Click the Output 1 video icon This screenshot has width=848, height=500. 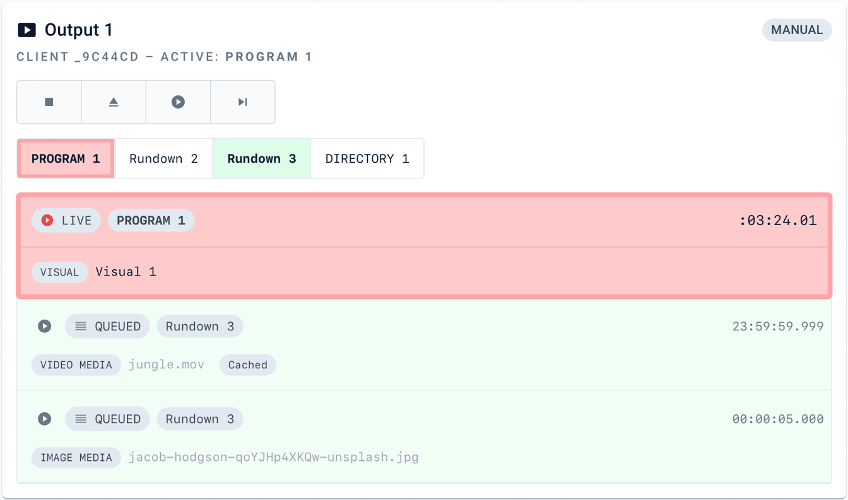tap(26, 30)
